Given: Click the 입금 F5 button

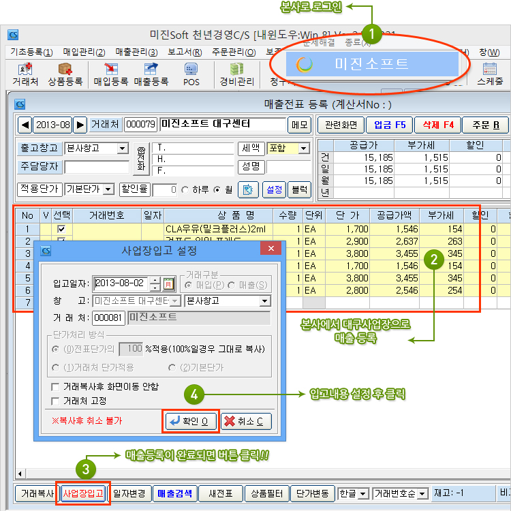Looking at the screenshot, I should click(x=390, y=125).
